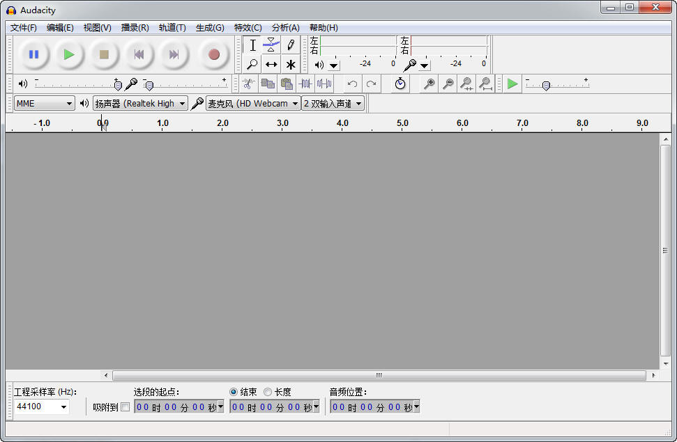677x442 pixels.
Task: Click the vertical scrollbar down arrow
Action: [x=665, y=364]
